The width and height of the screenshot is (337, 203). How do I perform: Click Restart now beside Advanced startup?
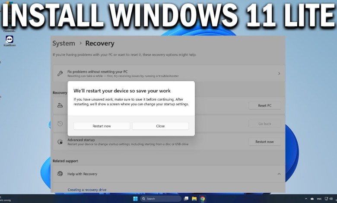tap(264, 142)
